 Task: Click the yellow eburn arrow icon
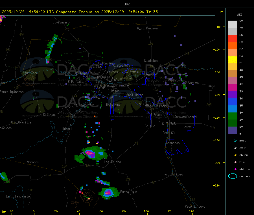click(x=233, y=155)
